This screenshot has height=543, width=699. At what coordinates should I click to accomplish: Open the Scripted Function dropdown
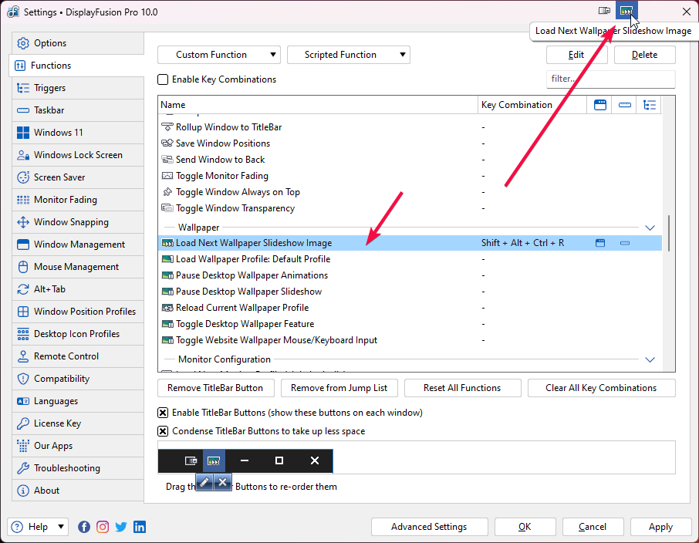pos(348,55)
